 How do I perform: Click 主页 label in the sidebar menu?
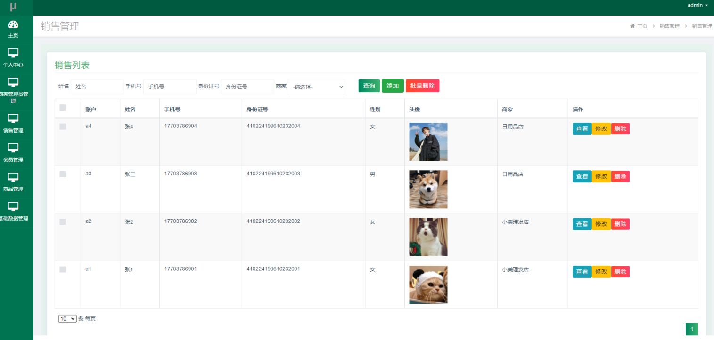tap(13, 36)
